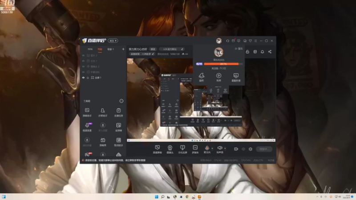Open 直播数据 in profile popup
Image resolution: width=356 pixels, height=200 pixels.
[x=236, y=77]
